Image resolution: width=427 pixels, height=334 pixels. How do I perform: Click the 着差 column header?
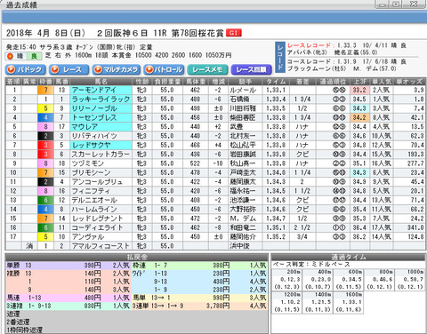coord(302,82)
